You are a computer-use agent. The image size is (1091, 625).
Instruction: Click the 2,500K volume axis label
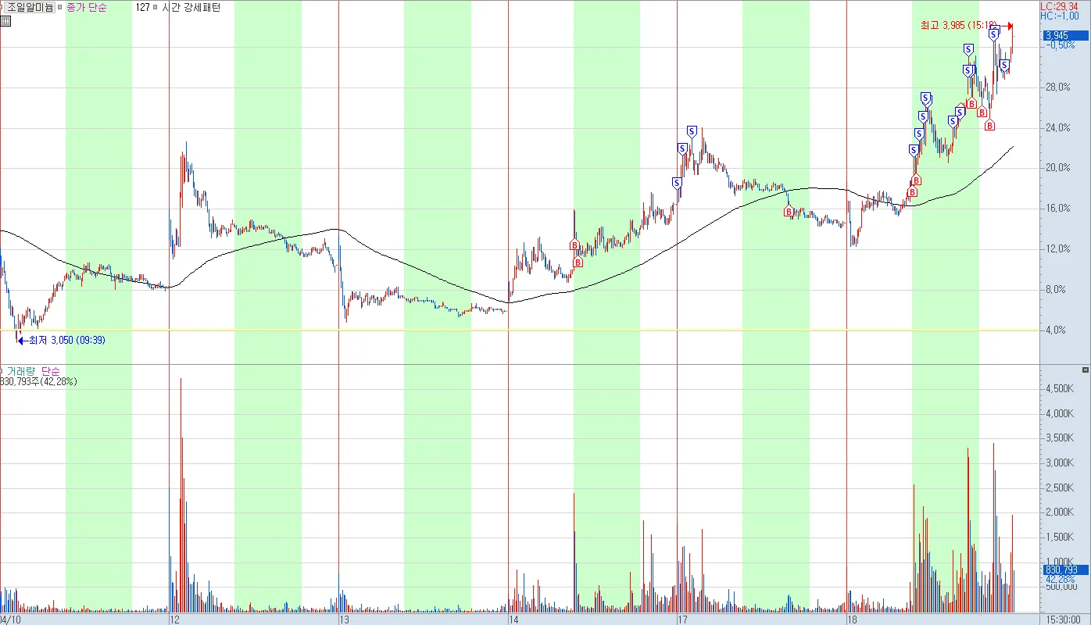click(x=1059, y=487)
